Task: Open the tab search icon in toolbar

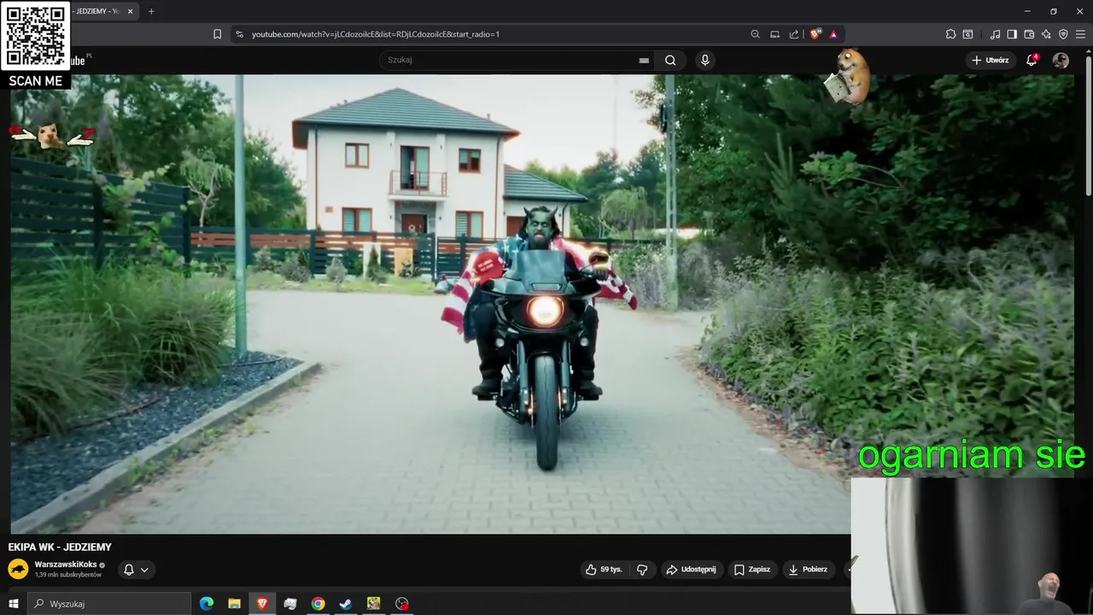Action: pos(967,34)
